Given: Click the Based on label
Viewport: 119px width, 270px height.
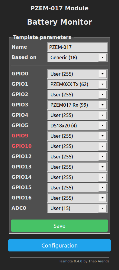Looking at the screenshot, I should [x=24, y=57].
